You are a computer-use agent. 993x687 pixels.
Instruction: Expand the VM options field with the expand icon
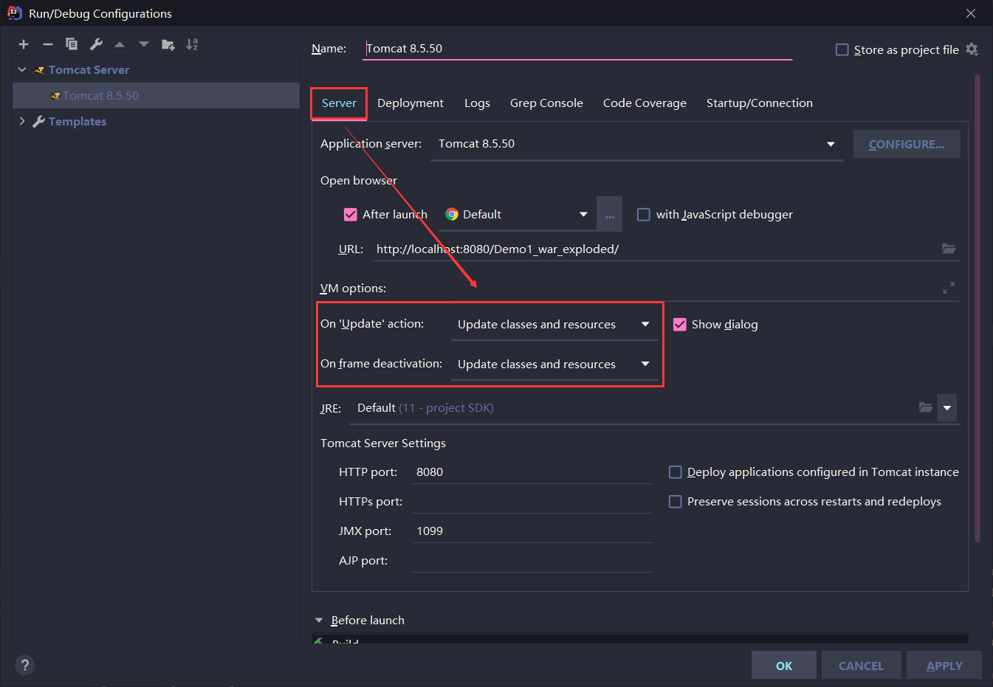pyautogui.click(x=949, y=288)
